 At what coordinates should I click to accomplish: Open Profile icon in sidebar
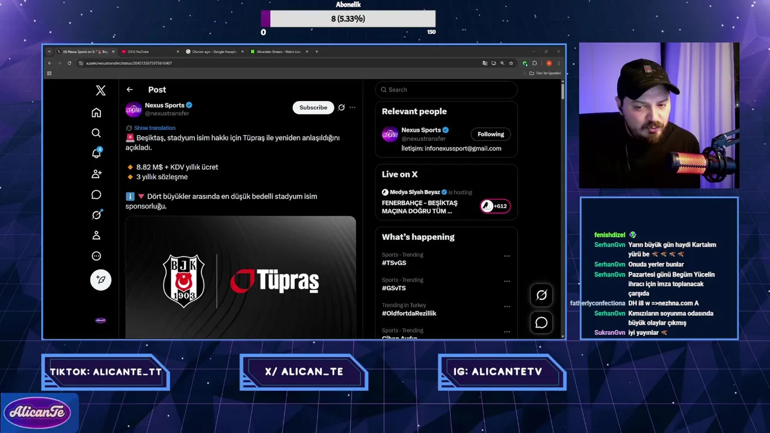pos(96,235)
